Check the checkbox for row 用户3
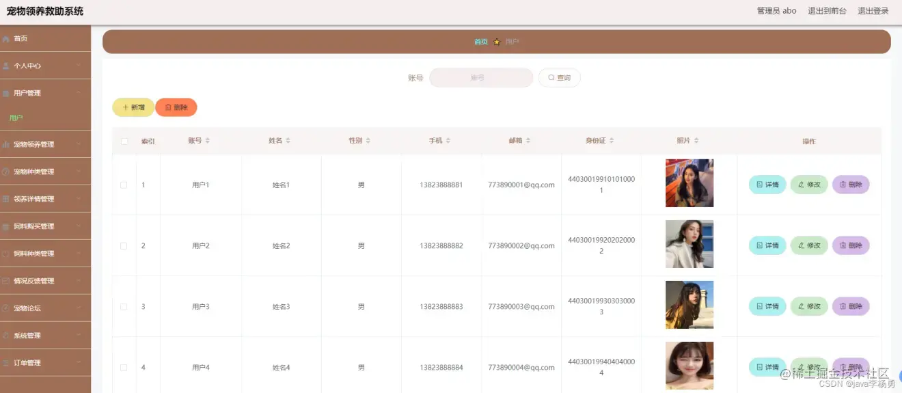Screen dimensions: 902x393 tap(124, 307)
